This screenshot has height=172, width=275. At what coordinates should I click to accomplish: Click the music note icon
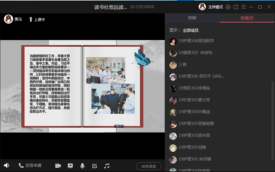[x=107, y=166]
